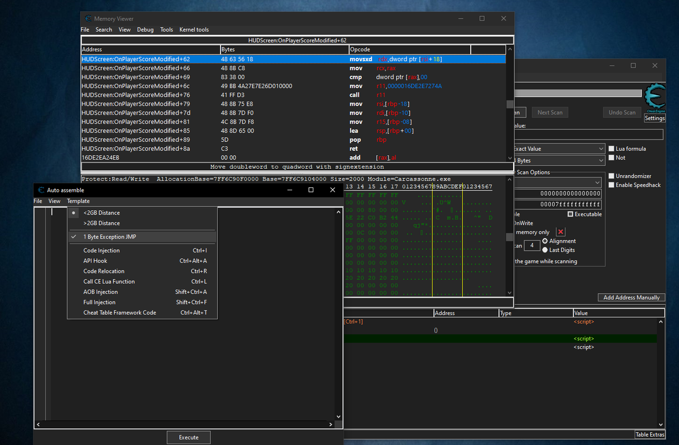Click the disassembler vertical scrollbar thumb
The image size is (679, 445).
(x=510, y=104)
